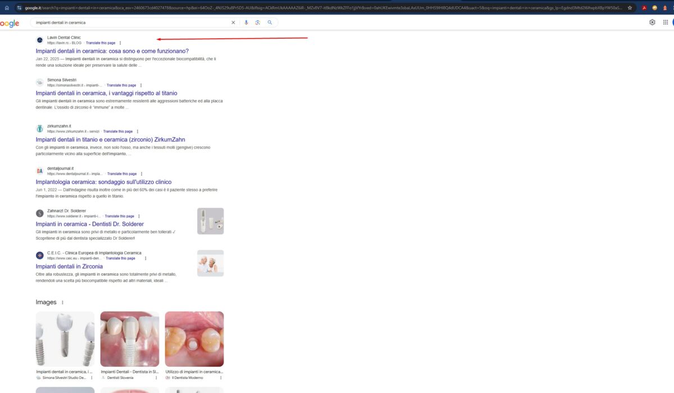This screenshot has height=393, width=674.
Task: Start voice search with the microphone icon
Action: coord(246,22)
